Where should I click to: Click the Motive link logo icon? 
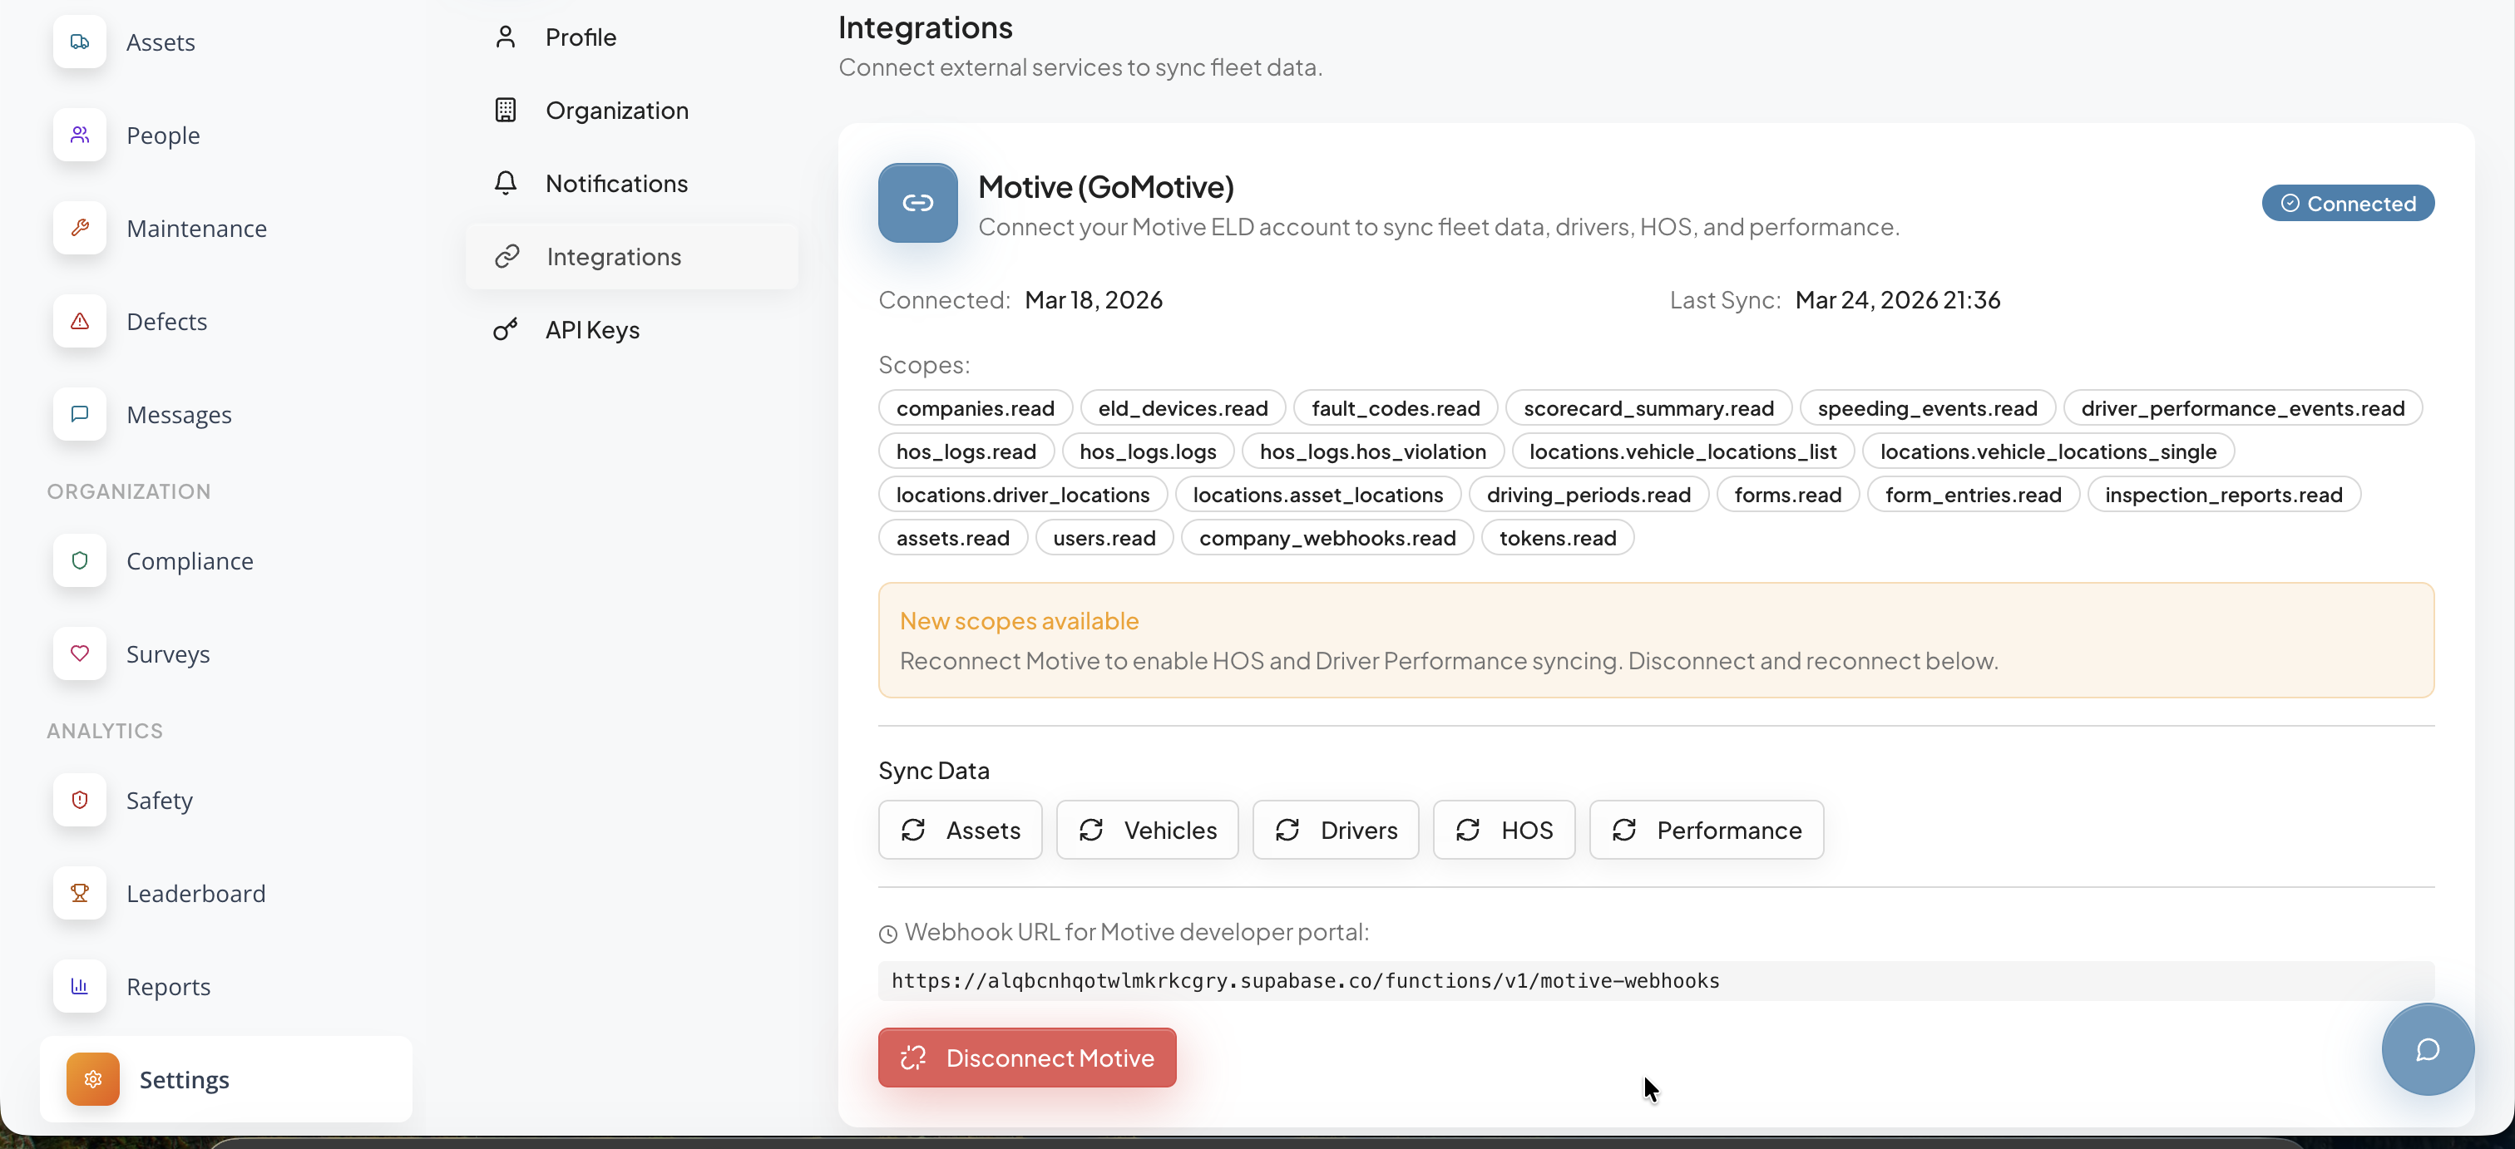coord(917,203)
